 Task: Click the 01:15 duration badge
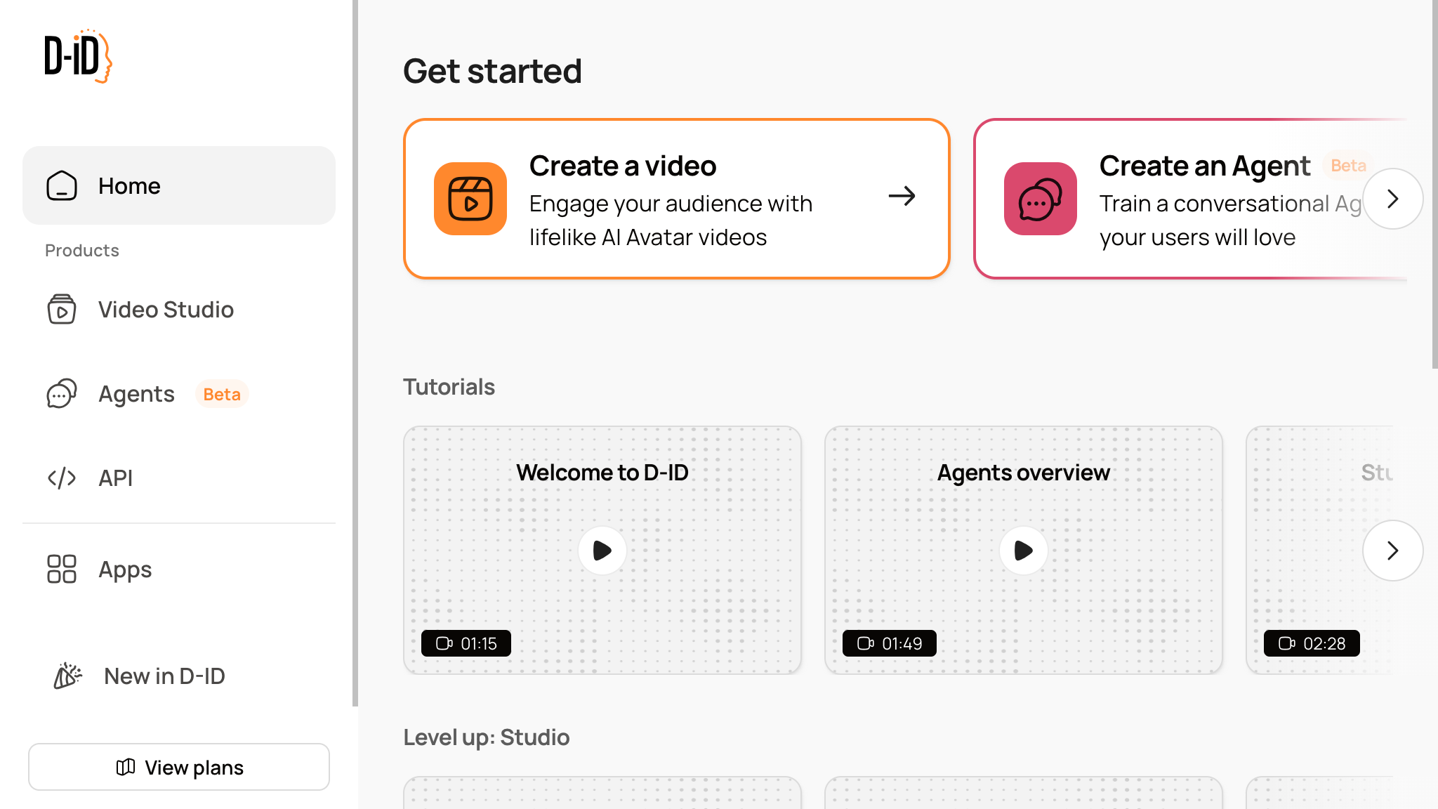click(x=466, y=643)
